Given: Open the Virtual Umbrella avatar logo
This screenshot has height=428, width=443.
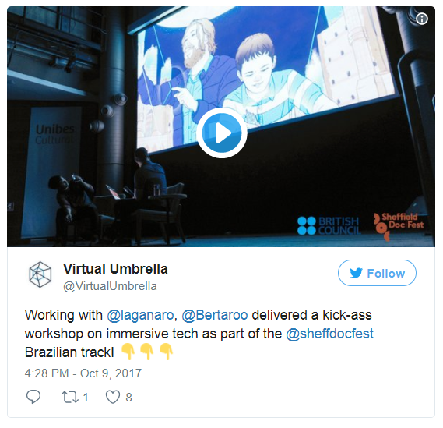Looking at the screenshot, I should (40, 274).
